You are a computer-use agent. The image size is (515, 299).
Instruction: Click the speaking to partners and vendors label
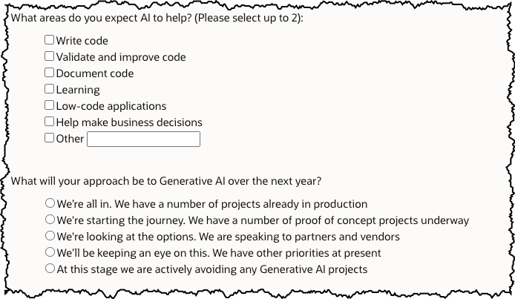(317, 237)
